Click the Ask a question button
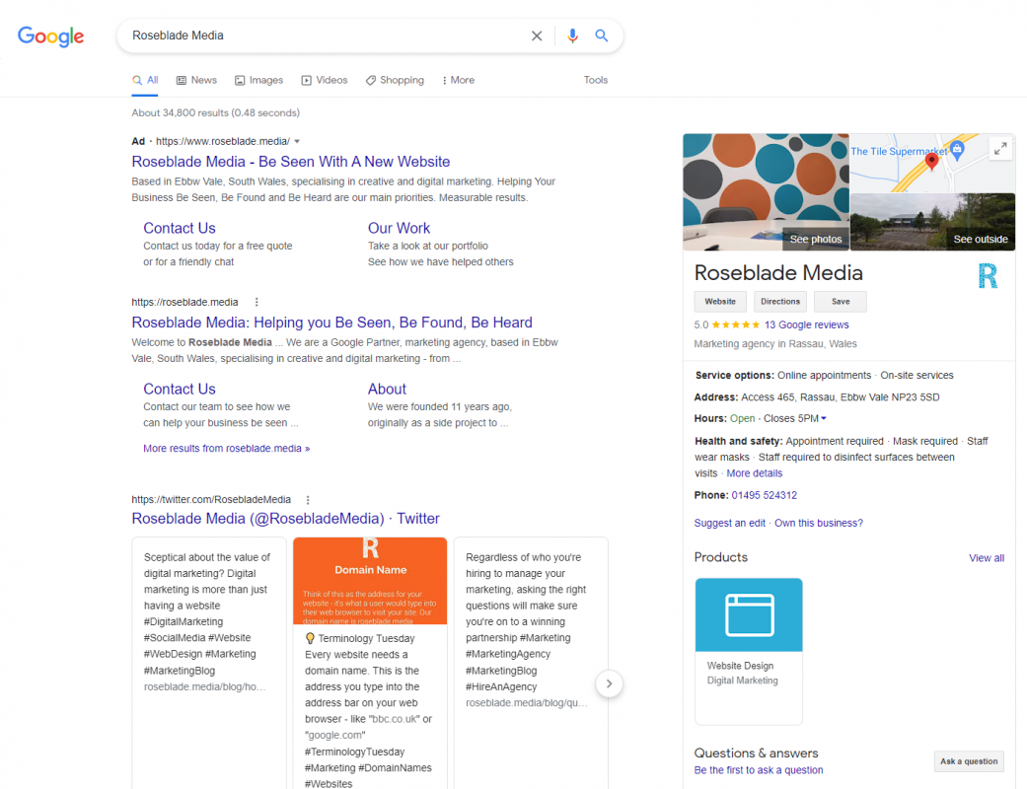This screenshot has width=1027, height=789. [x=969, y=761]
